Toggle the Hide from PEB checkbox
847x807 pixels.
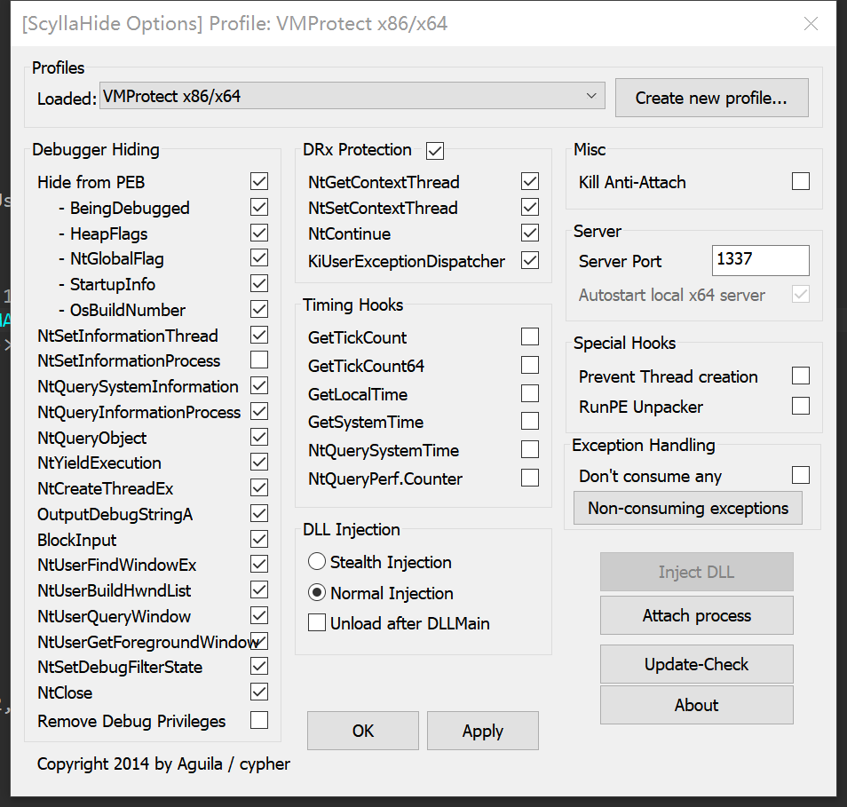pyautogui.click(x=259, y=181)
